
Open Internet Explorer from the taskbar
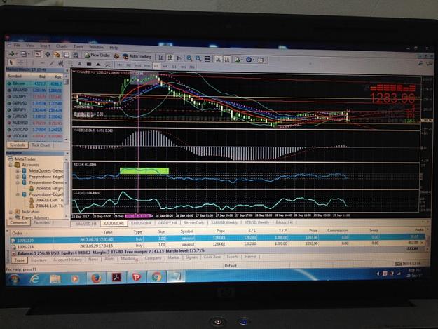(34, 278)
